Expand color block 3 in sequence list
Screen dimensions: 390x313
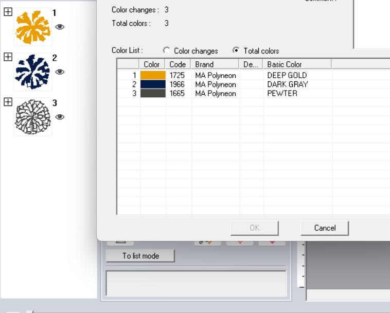coord(8,102)
